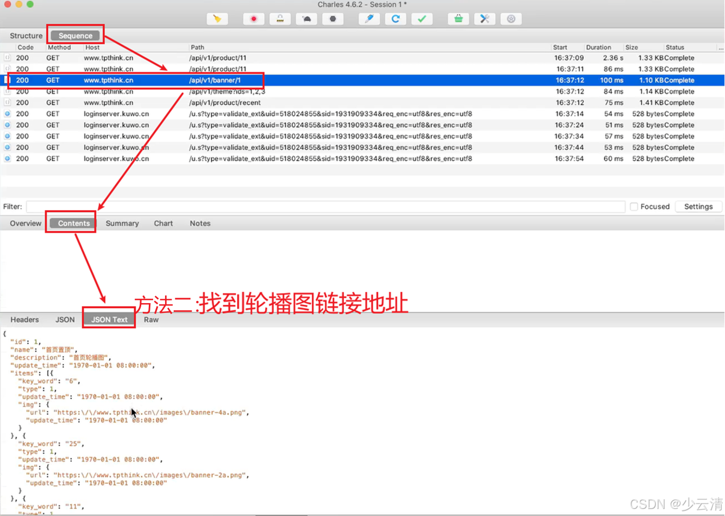
Task: Select the product/11 request started at 16:37:09
Action: pyautogui.click(x=362, y=58)
